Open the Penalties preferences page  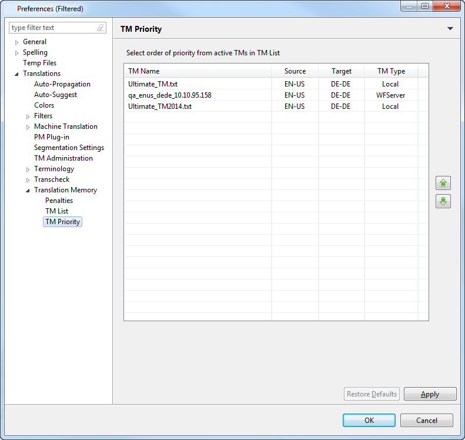coord(59,201)
